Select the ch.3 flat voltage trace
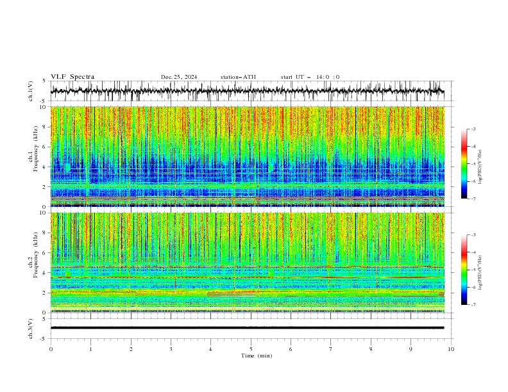 247,328
